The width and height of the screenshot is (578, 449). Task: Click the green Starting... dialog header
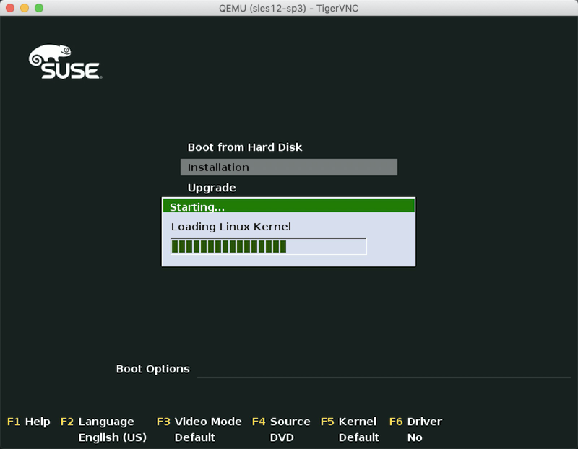coord(288,207)
